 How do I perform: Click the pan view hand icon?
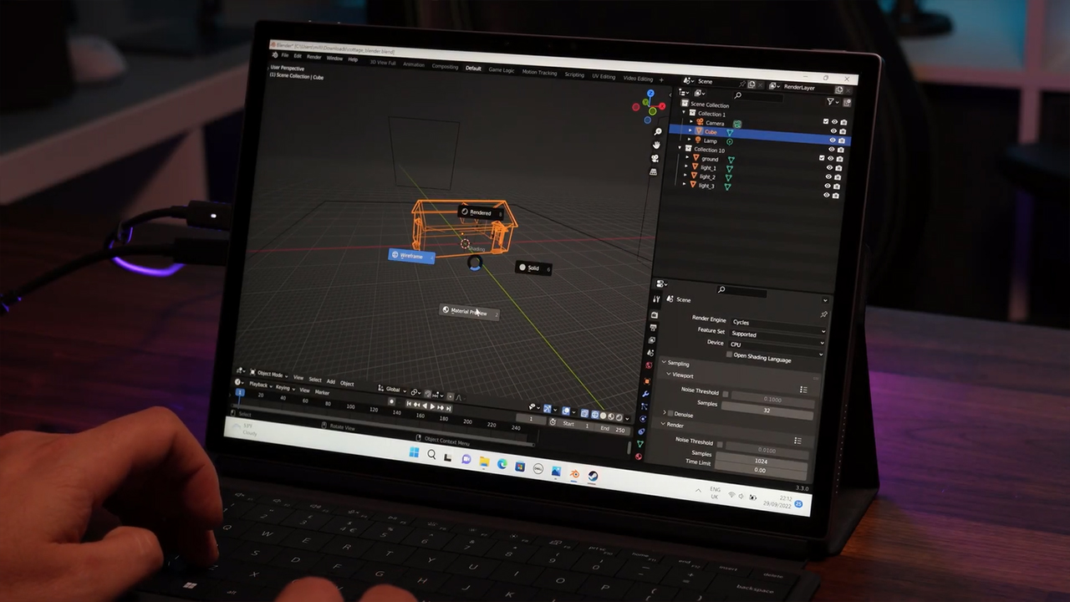click(x=655, y=145)
